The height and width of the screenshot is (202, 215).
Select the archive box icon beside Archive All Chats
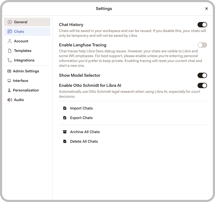tap(65, 132)
